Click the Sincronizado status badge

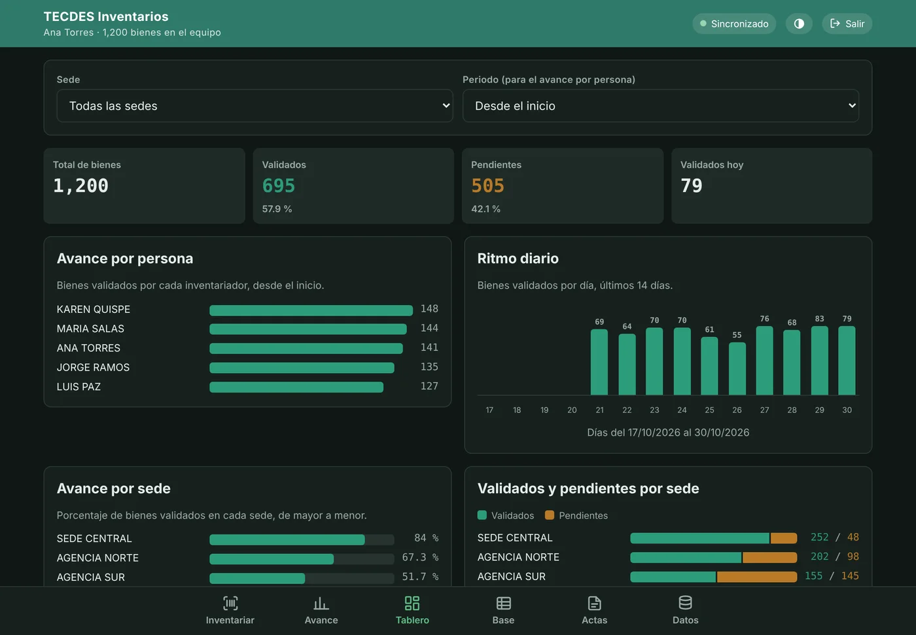click(x=734, y=24)
